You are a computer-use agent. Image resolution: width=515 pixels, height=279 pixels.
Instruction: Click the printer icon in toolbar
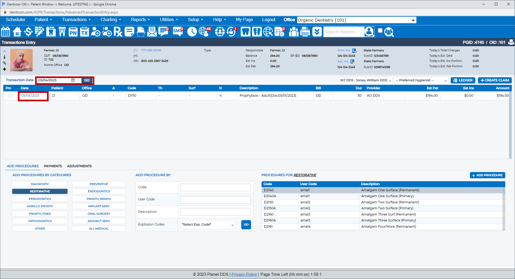[x=305, y=32]
